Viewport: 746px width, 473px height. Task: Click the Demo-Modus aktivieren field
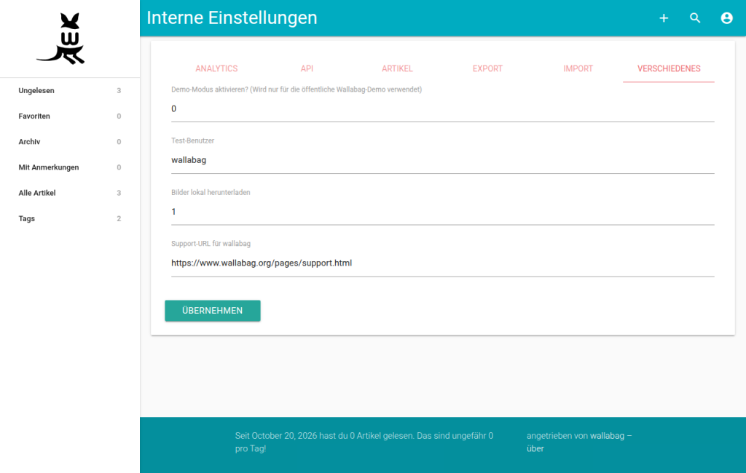(x=442, y=109)
